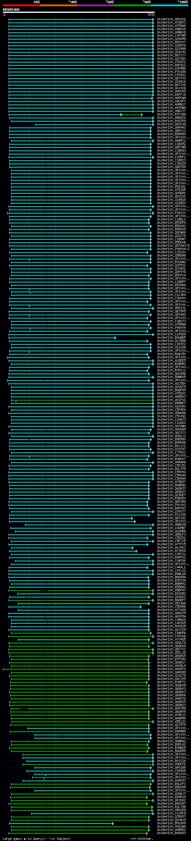Image resolution: width=191 pixels, height=841 pixels.
Task: Open hit label UniRef100_Q6CEN6
Action: [171, 374]
